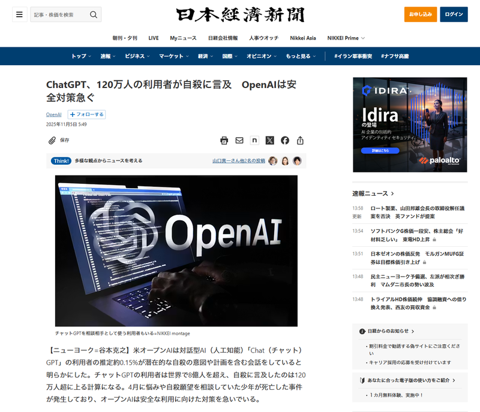Open the ロート製薬 山田邦雄会長 headline

point(418,212)
